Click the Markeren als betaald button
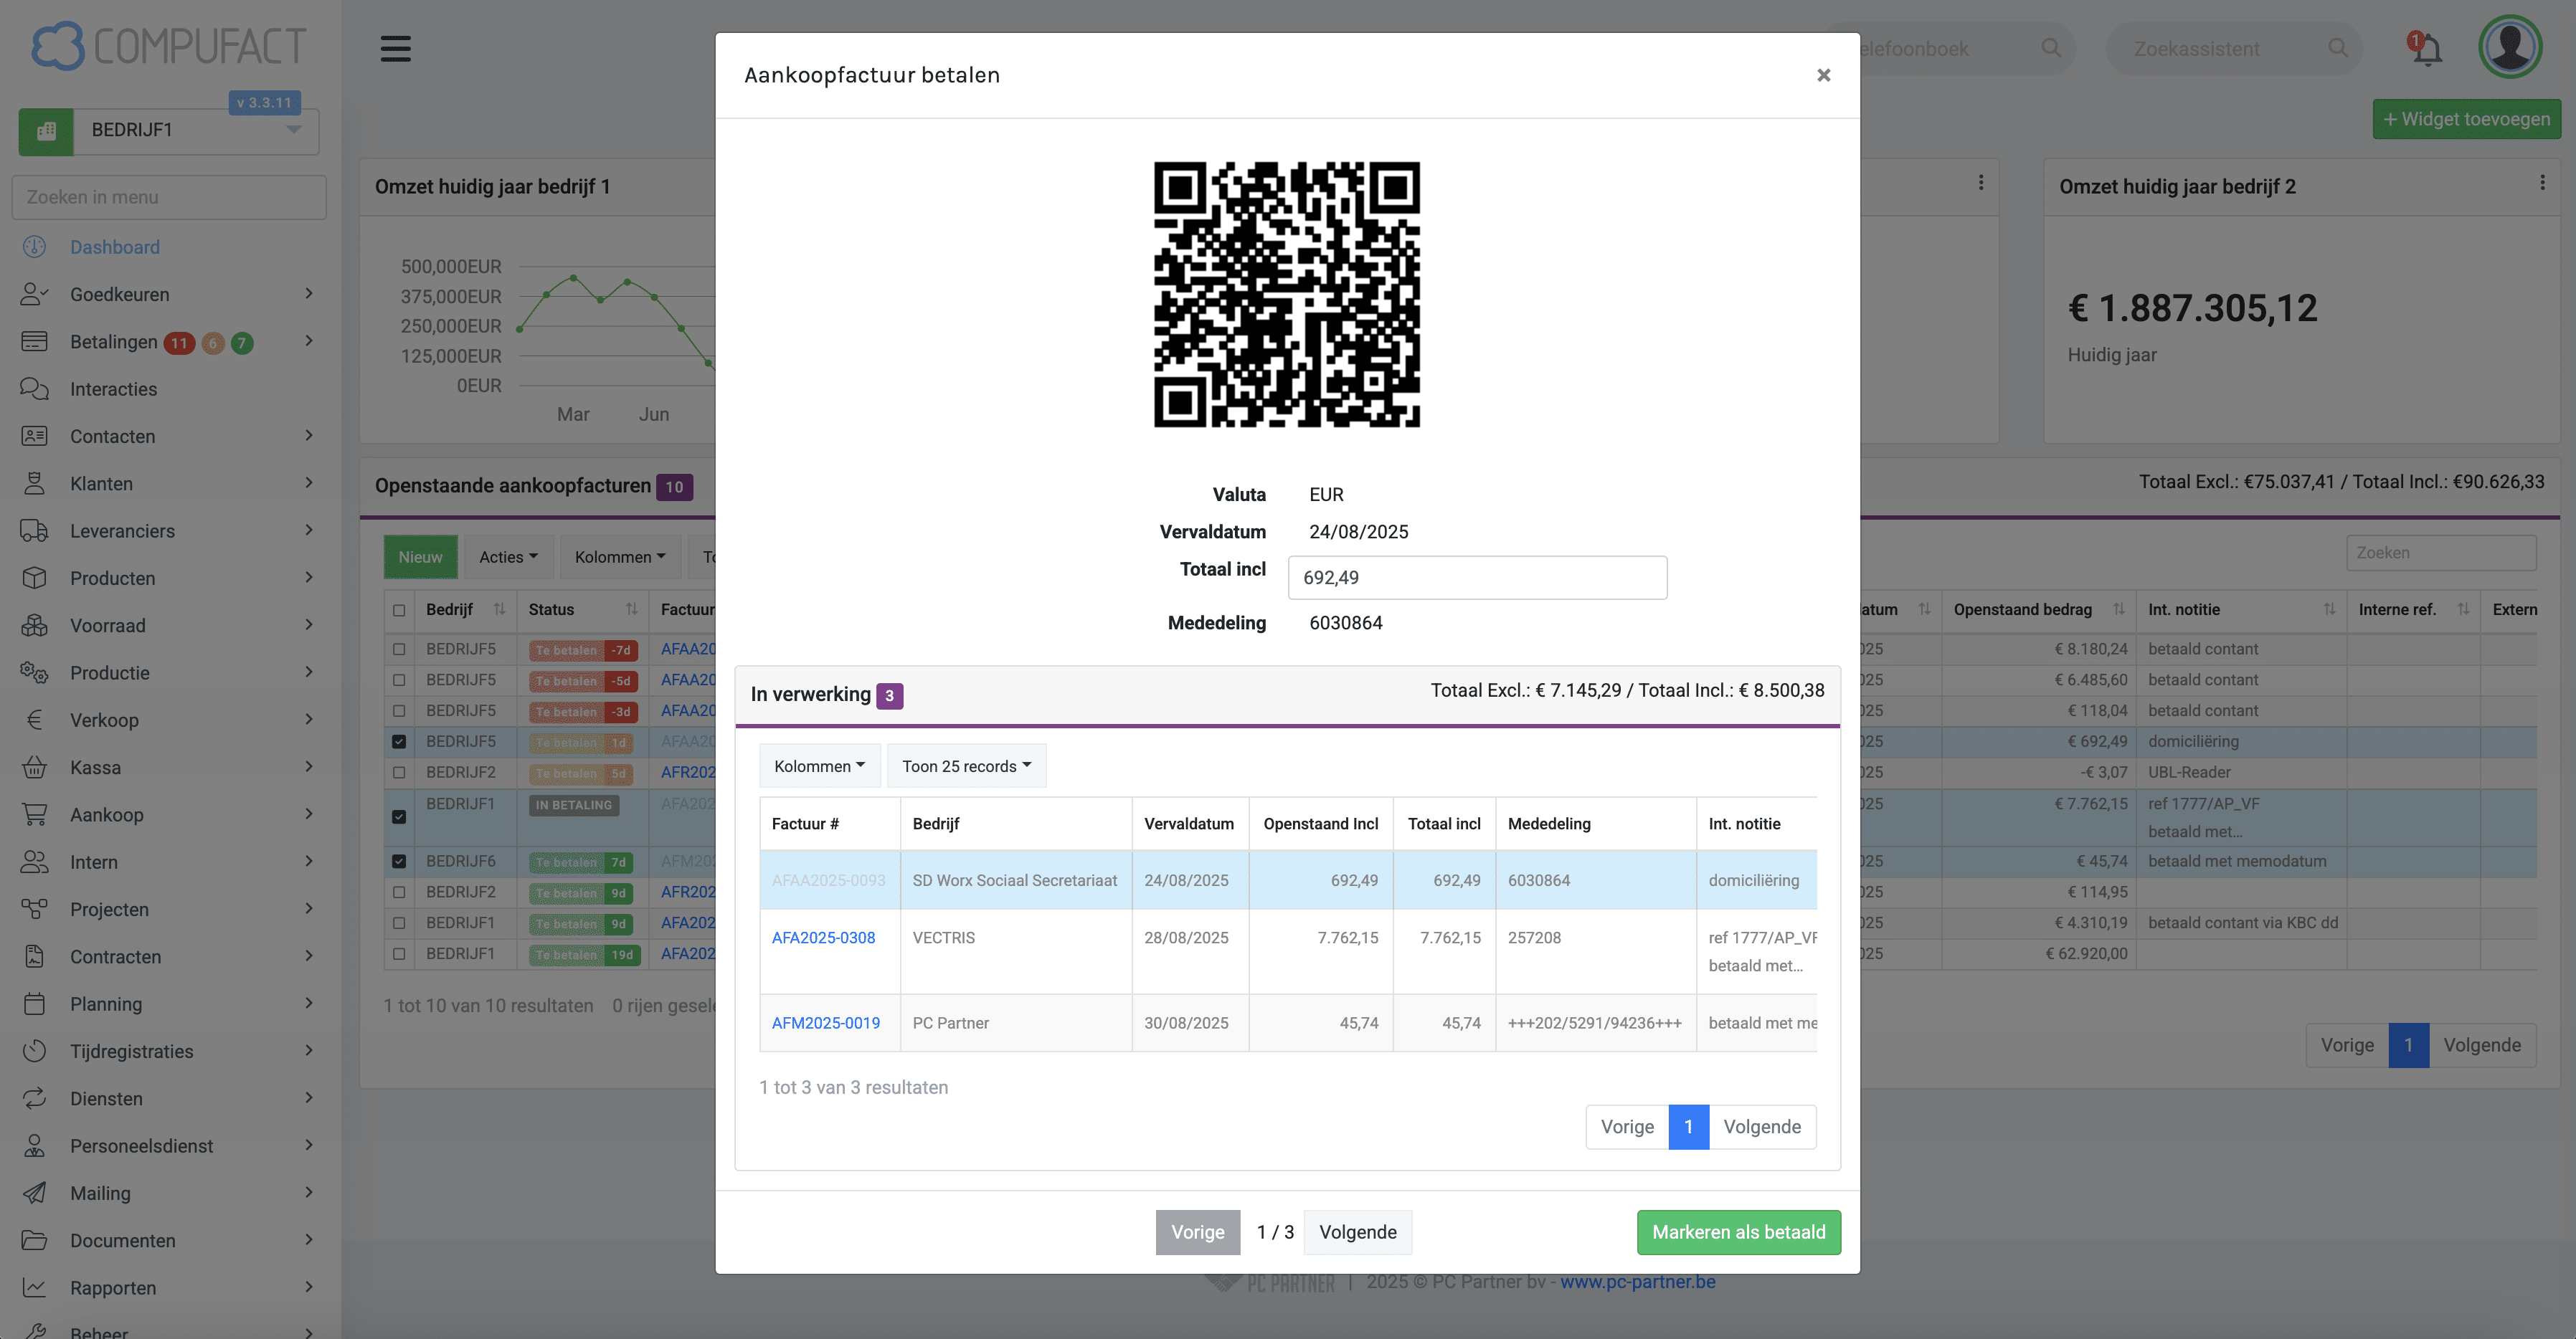 1739,1232
